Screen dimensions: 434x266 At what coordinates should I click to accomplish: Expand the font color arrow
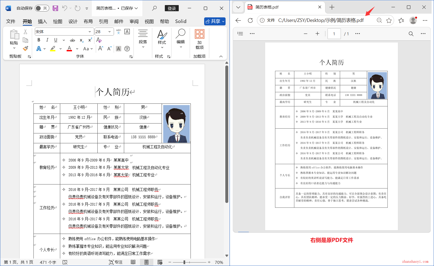click(77, 49)
